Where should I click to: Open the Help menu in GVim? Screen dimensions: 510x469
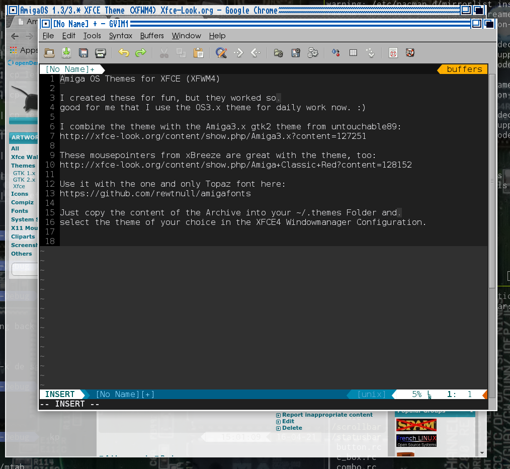click(x=217, y=36)
